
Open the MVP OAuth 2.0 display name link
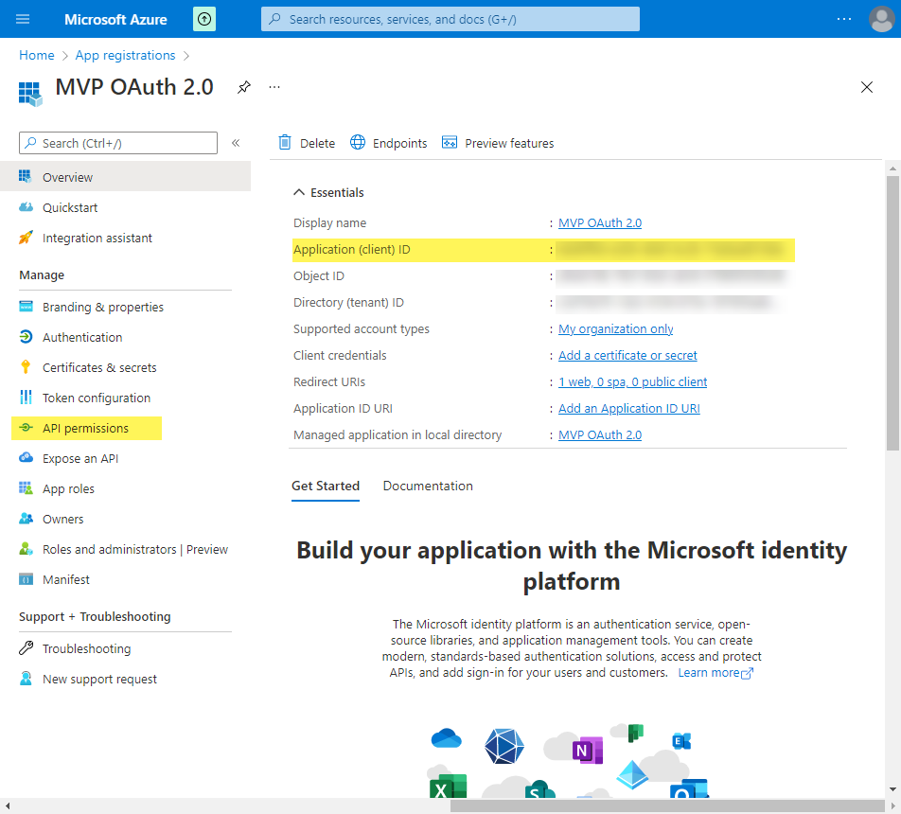(600, 223)
